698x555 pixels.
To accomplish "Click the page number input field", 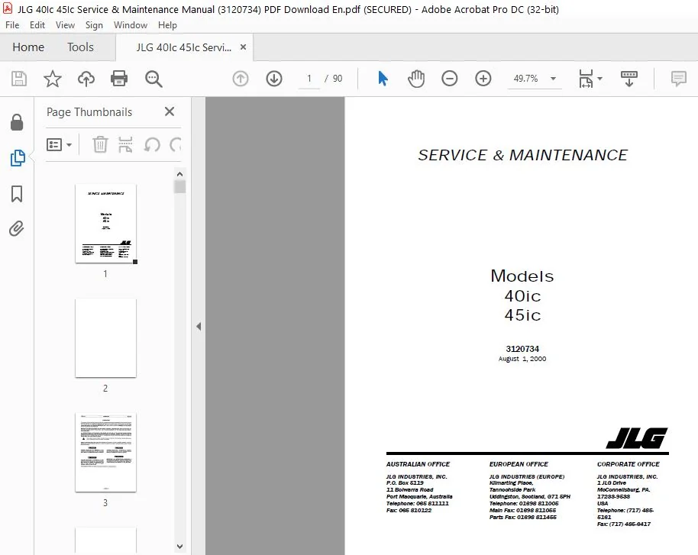I will (309, 79).
